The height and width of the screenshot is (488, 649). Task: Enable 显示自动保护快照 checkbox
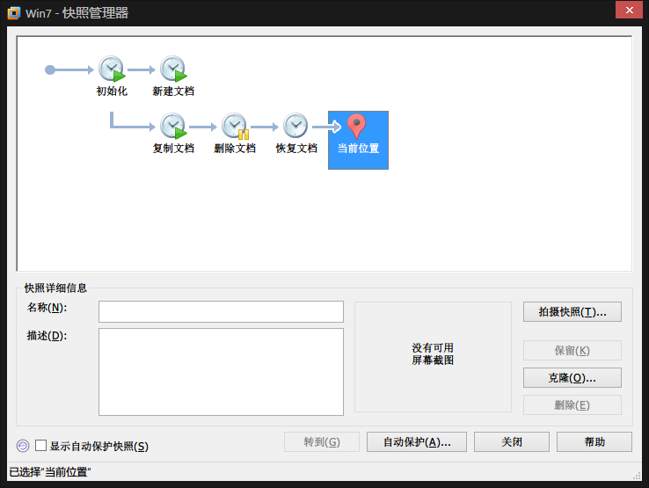pos(40,446)
